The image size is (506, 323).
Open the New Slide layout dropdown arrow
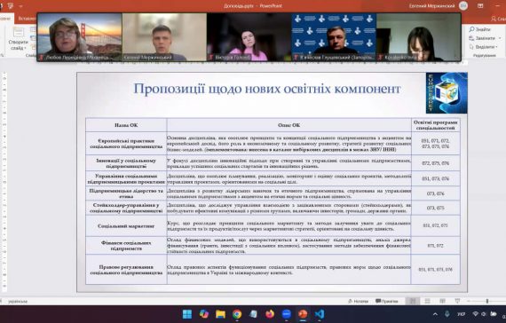coord(25,48)
